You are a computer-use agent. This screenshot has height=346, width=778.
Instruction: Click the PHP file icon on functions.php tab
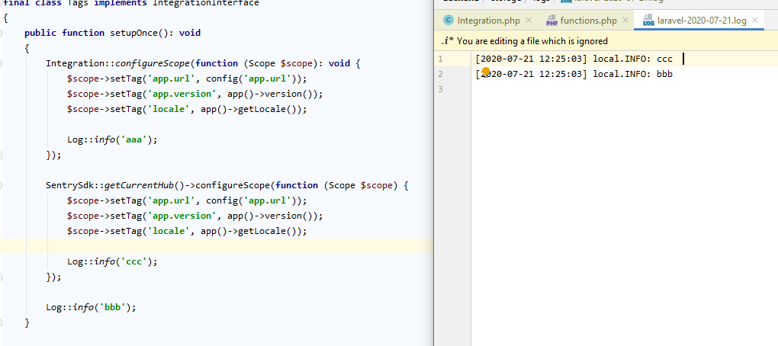551,21
